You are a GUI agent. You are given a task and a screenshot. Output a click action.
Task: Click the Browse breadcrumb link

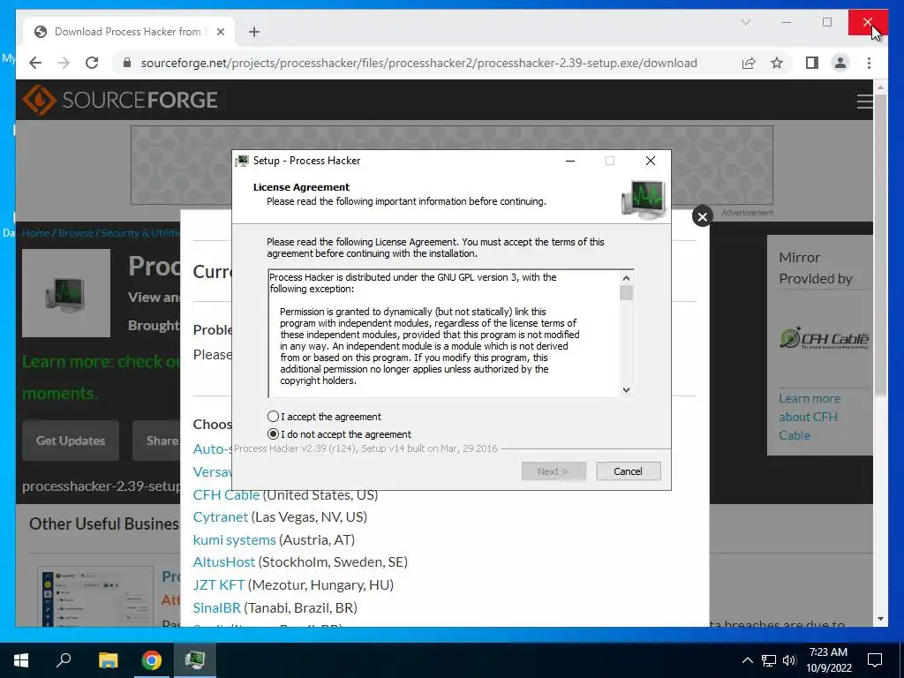[x=76, y=233]
